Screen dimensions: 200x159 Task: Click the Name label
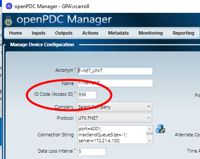point(68,83)
